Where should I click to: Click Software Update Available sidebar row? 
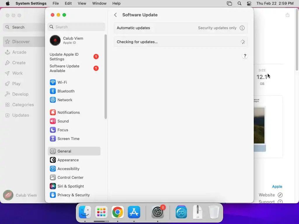74,68
